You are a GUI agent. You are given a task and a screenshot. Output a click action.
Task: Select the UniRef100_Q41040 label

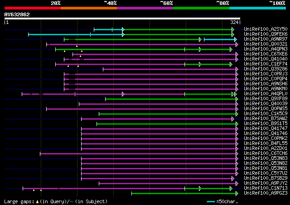(266, 59)
